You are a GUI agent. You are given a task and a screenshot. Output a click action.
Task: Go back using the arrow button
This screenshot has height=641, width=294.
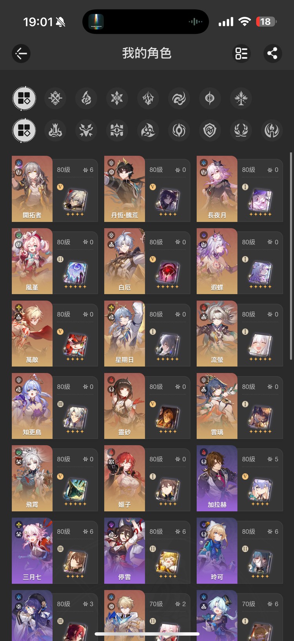[x=21, y=53]
